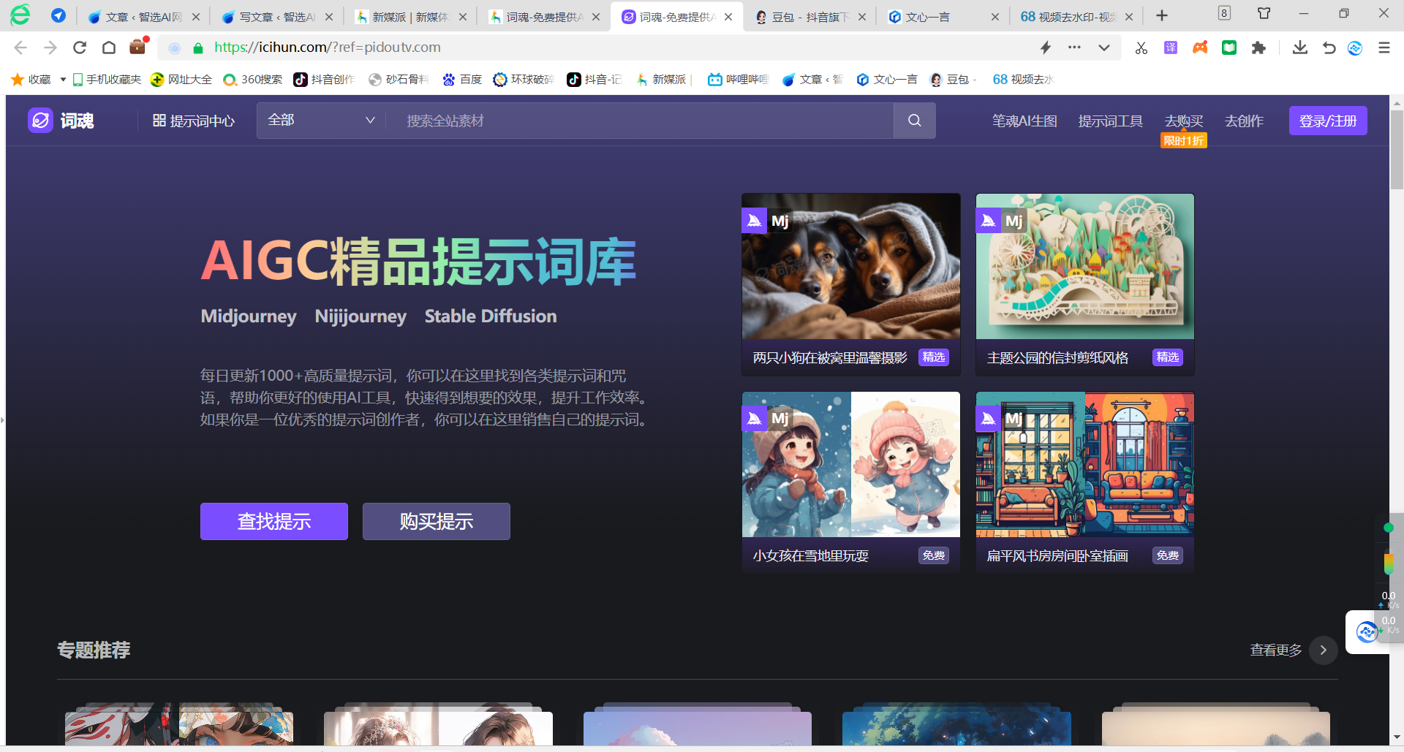1404x752 pixels.
Task: Expand the 全部 category dropdown
Action: [x=320, y=120]
